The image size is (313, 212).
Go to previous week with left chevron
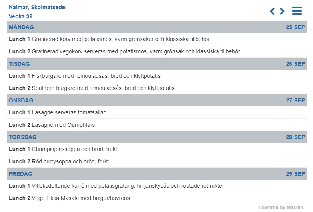click(273, 11)
